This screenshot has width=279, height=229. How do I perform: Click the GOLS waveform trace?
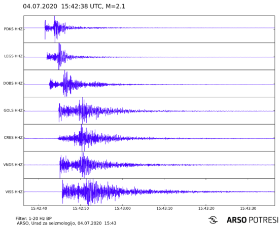coord(149,111)
